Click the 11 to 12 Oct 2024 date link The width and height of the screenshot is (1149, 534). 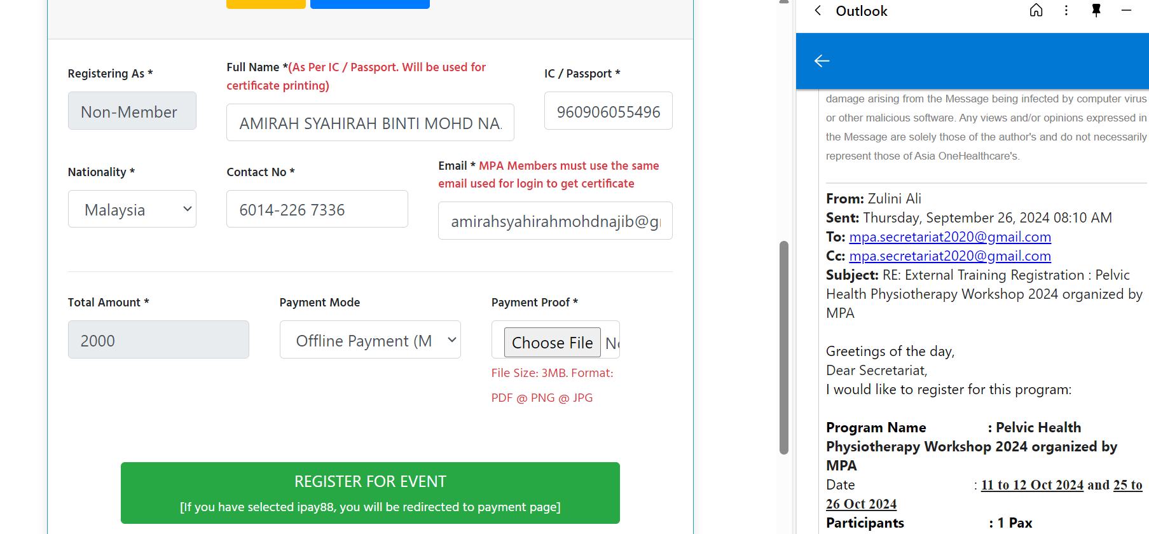tap(1032, 485)
